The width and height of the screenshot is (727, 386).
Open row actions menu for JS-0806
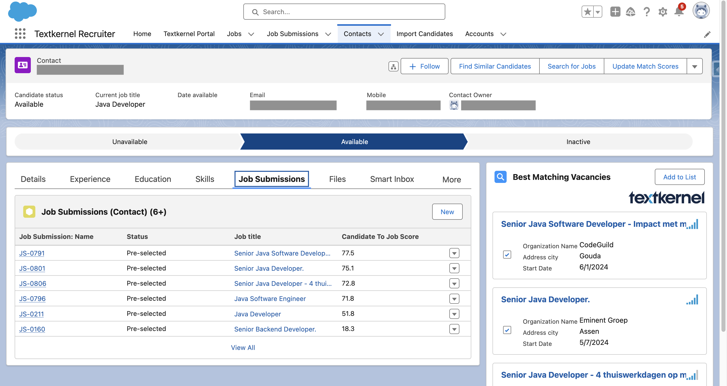[454, 283]
